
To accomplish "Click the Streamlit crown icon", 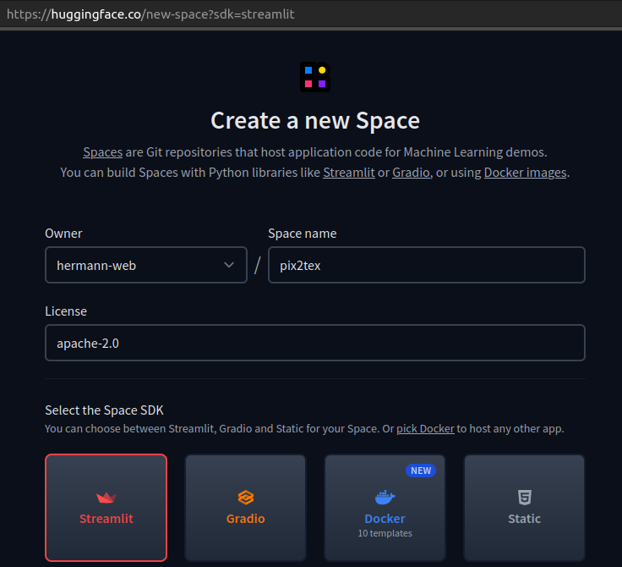I will [106, 498].
